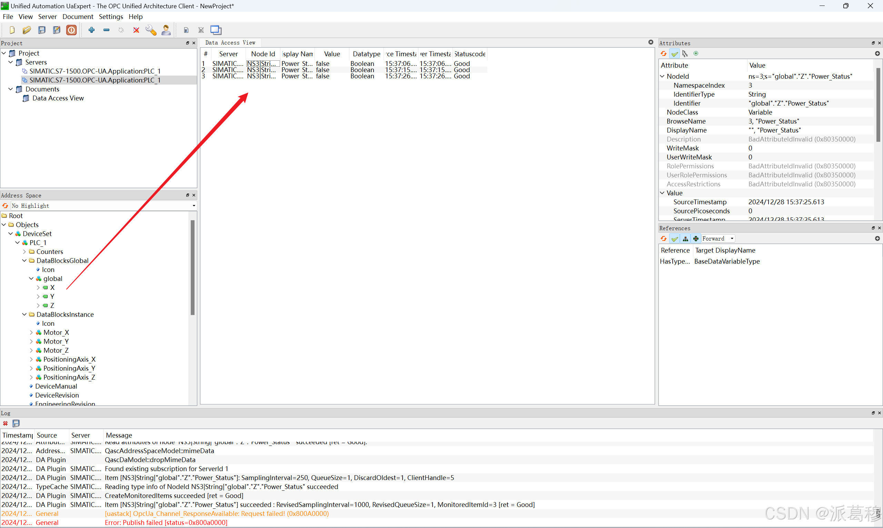Screen dimensions: 883x528
Task: Expand the Z node under global
Action: pyautogui.click(x=38, y=306)
